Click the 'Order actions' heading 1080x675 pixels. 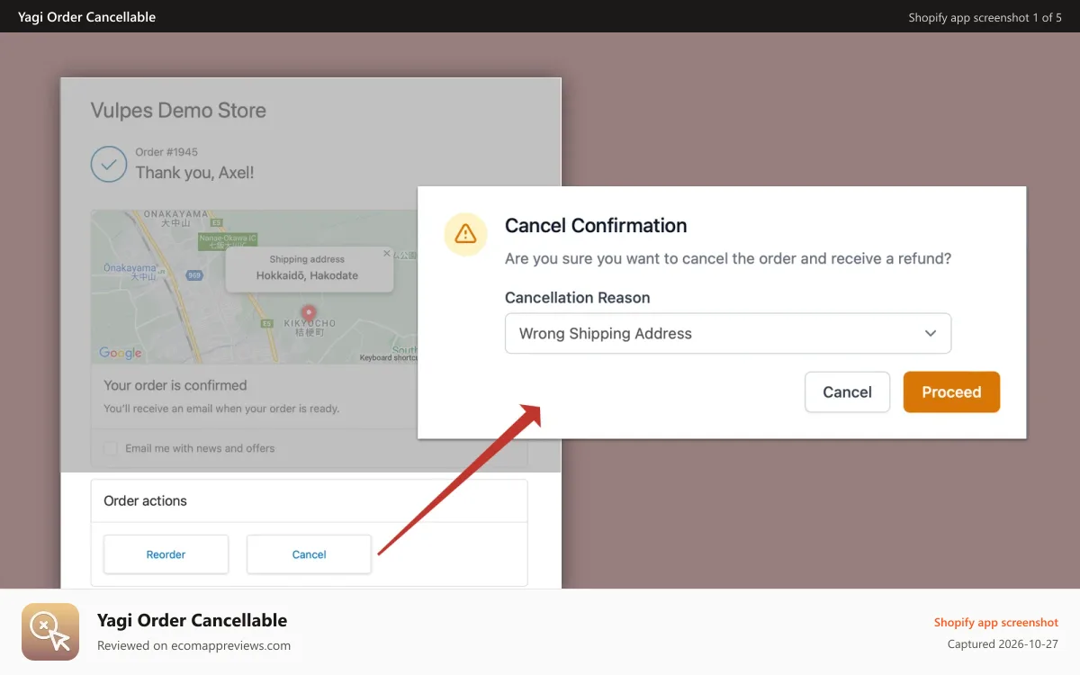(x=145, y=501)
